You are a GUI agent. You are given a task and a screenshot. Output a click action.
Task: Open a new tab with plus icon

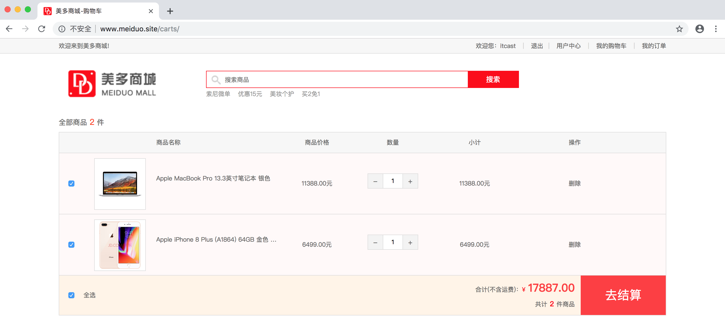click(x=170, y=11)
